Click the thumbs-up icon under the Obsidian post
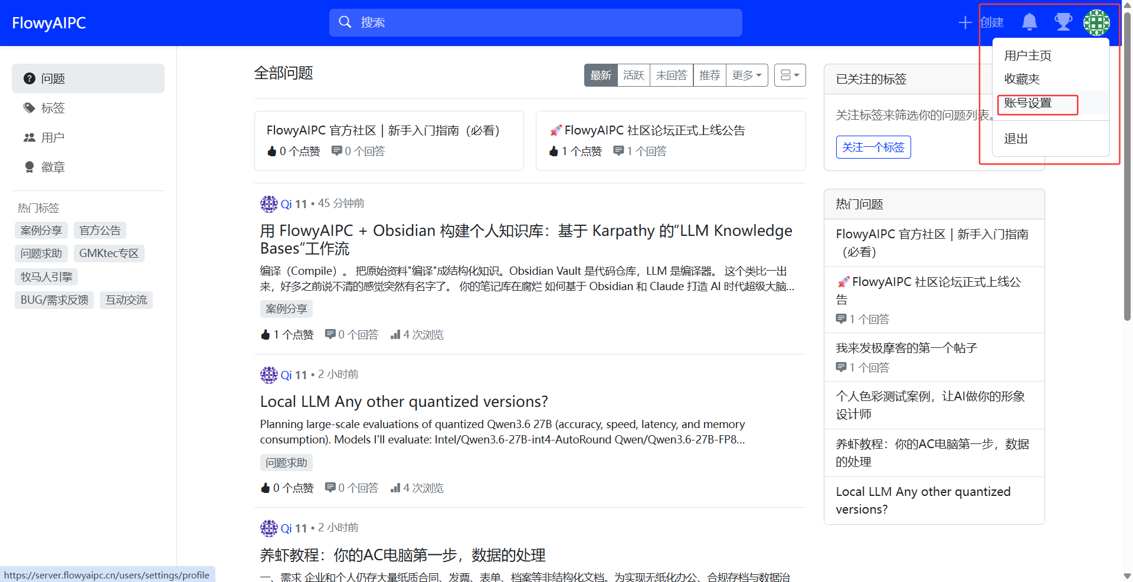Viewport: 1133px width, 582px height. 266,335
